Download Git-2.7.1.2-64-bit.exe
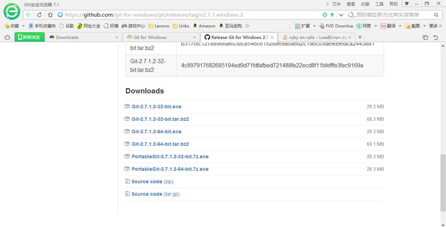Screen dimensions: 446x227 click(x=157, y=132)
